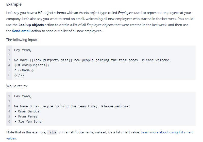Click the first italic Employee word

pyautogui.click(x=125, y=13)
